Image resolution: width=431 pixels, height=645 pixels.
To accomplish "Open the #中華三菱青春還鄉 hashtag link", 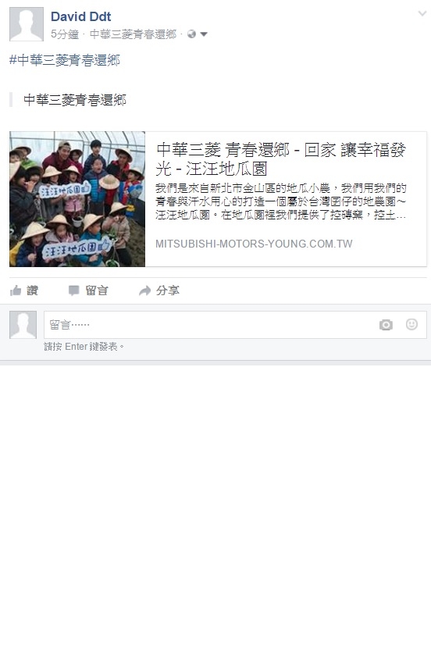I will coord(65,60).
